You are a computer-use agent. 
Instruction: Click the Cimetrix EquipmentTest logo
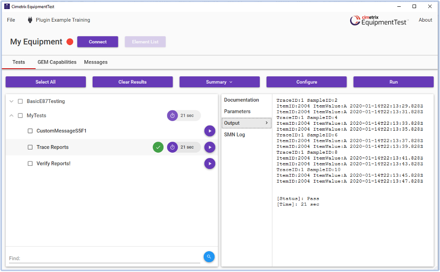tap(378, 20)
